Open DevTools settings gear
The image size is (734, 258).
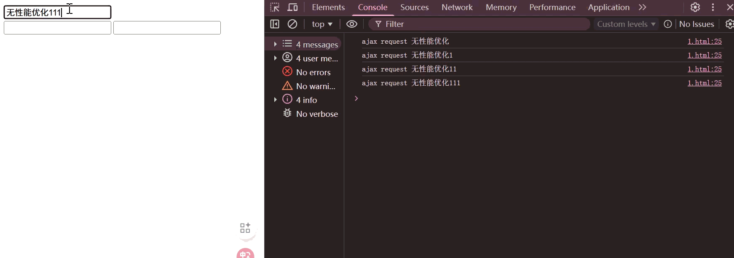point(695,7)
